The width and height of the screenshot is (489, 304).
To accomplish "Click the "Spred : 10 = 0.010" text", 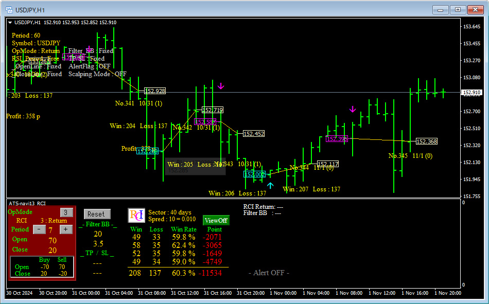I will pyautogui.click(x=172, y=219).
